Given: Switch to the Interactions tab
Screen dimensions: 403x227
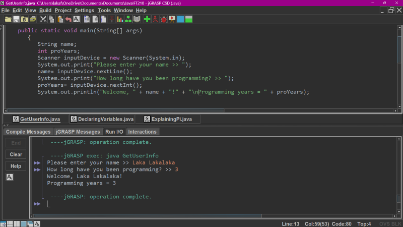Looking at the screenshot, I should [x=143, y=132].
